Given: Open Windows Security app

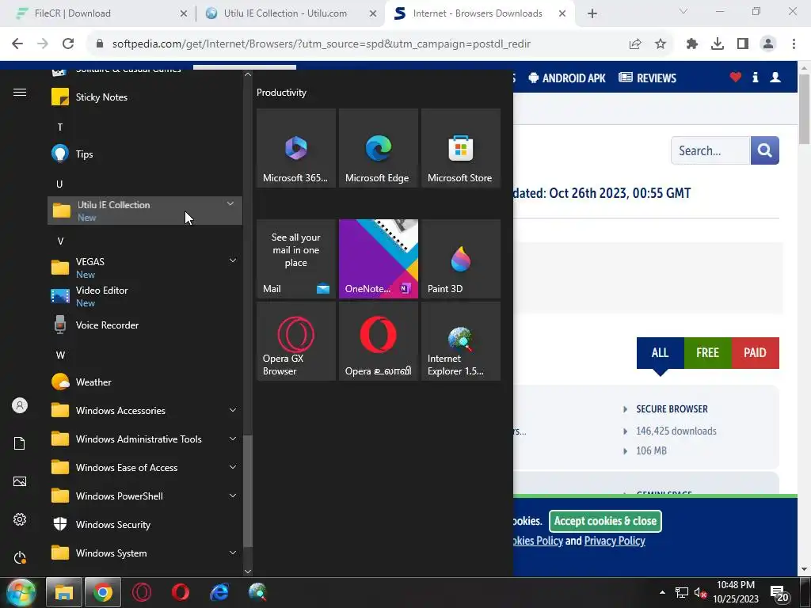Looking at the screenshot, I should click(x=145, y=524).
